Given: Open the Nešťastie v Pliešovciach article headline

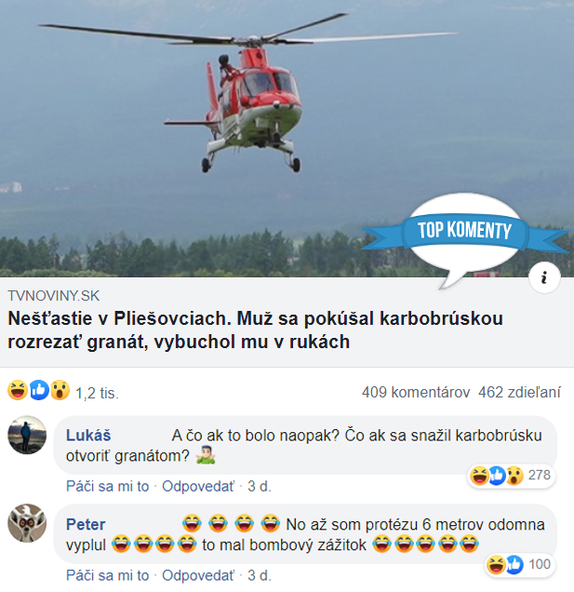Looking at the screenshot, I should pyautogui.click(x=255, y=330).
